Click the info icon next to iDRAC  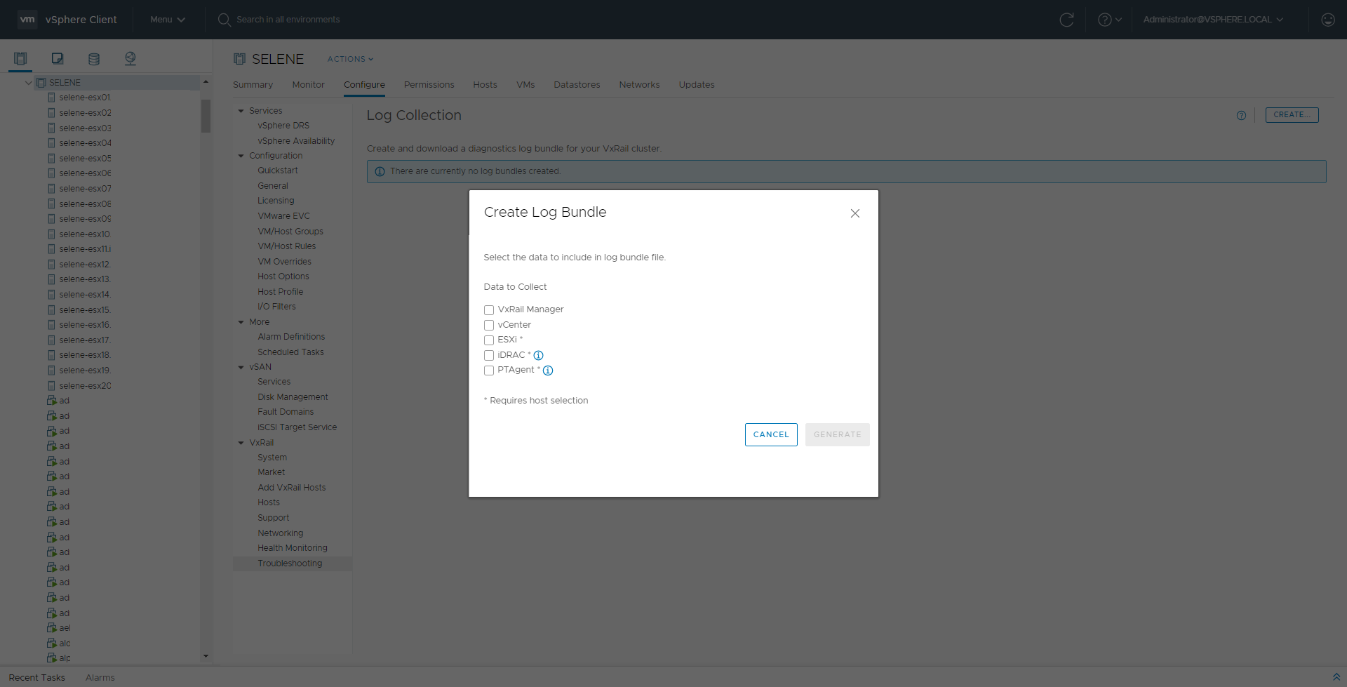click(x=539, y=356)
